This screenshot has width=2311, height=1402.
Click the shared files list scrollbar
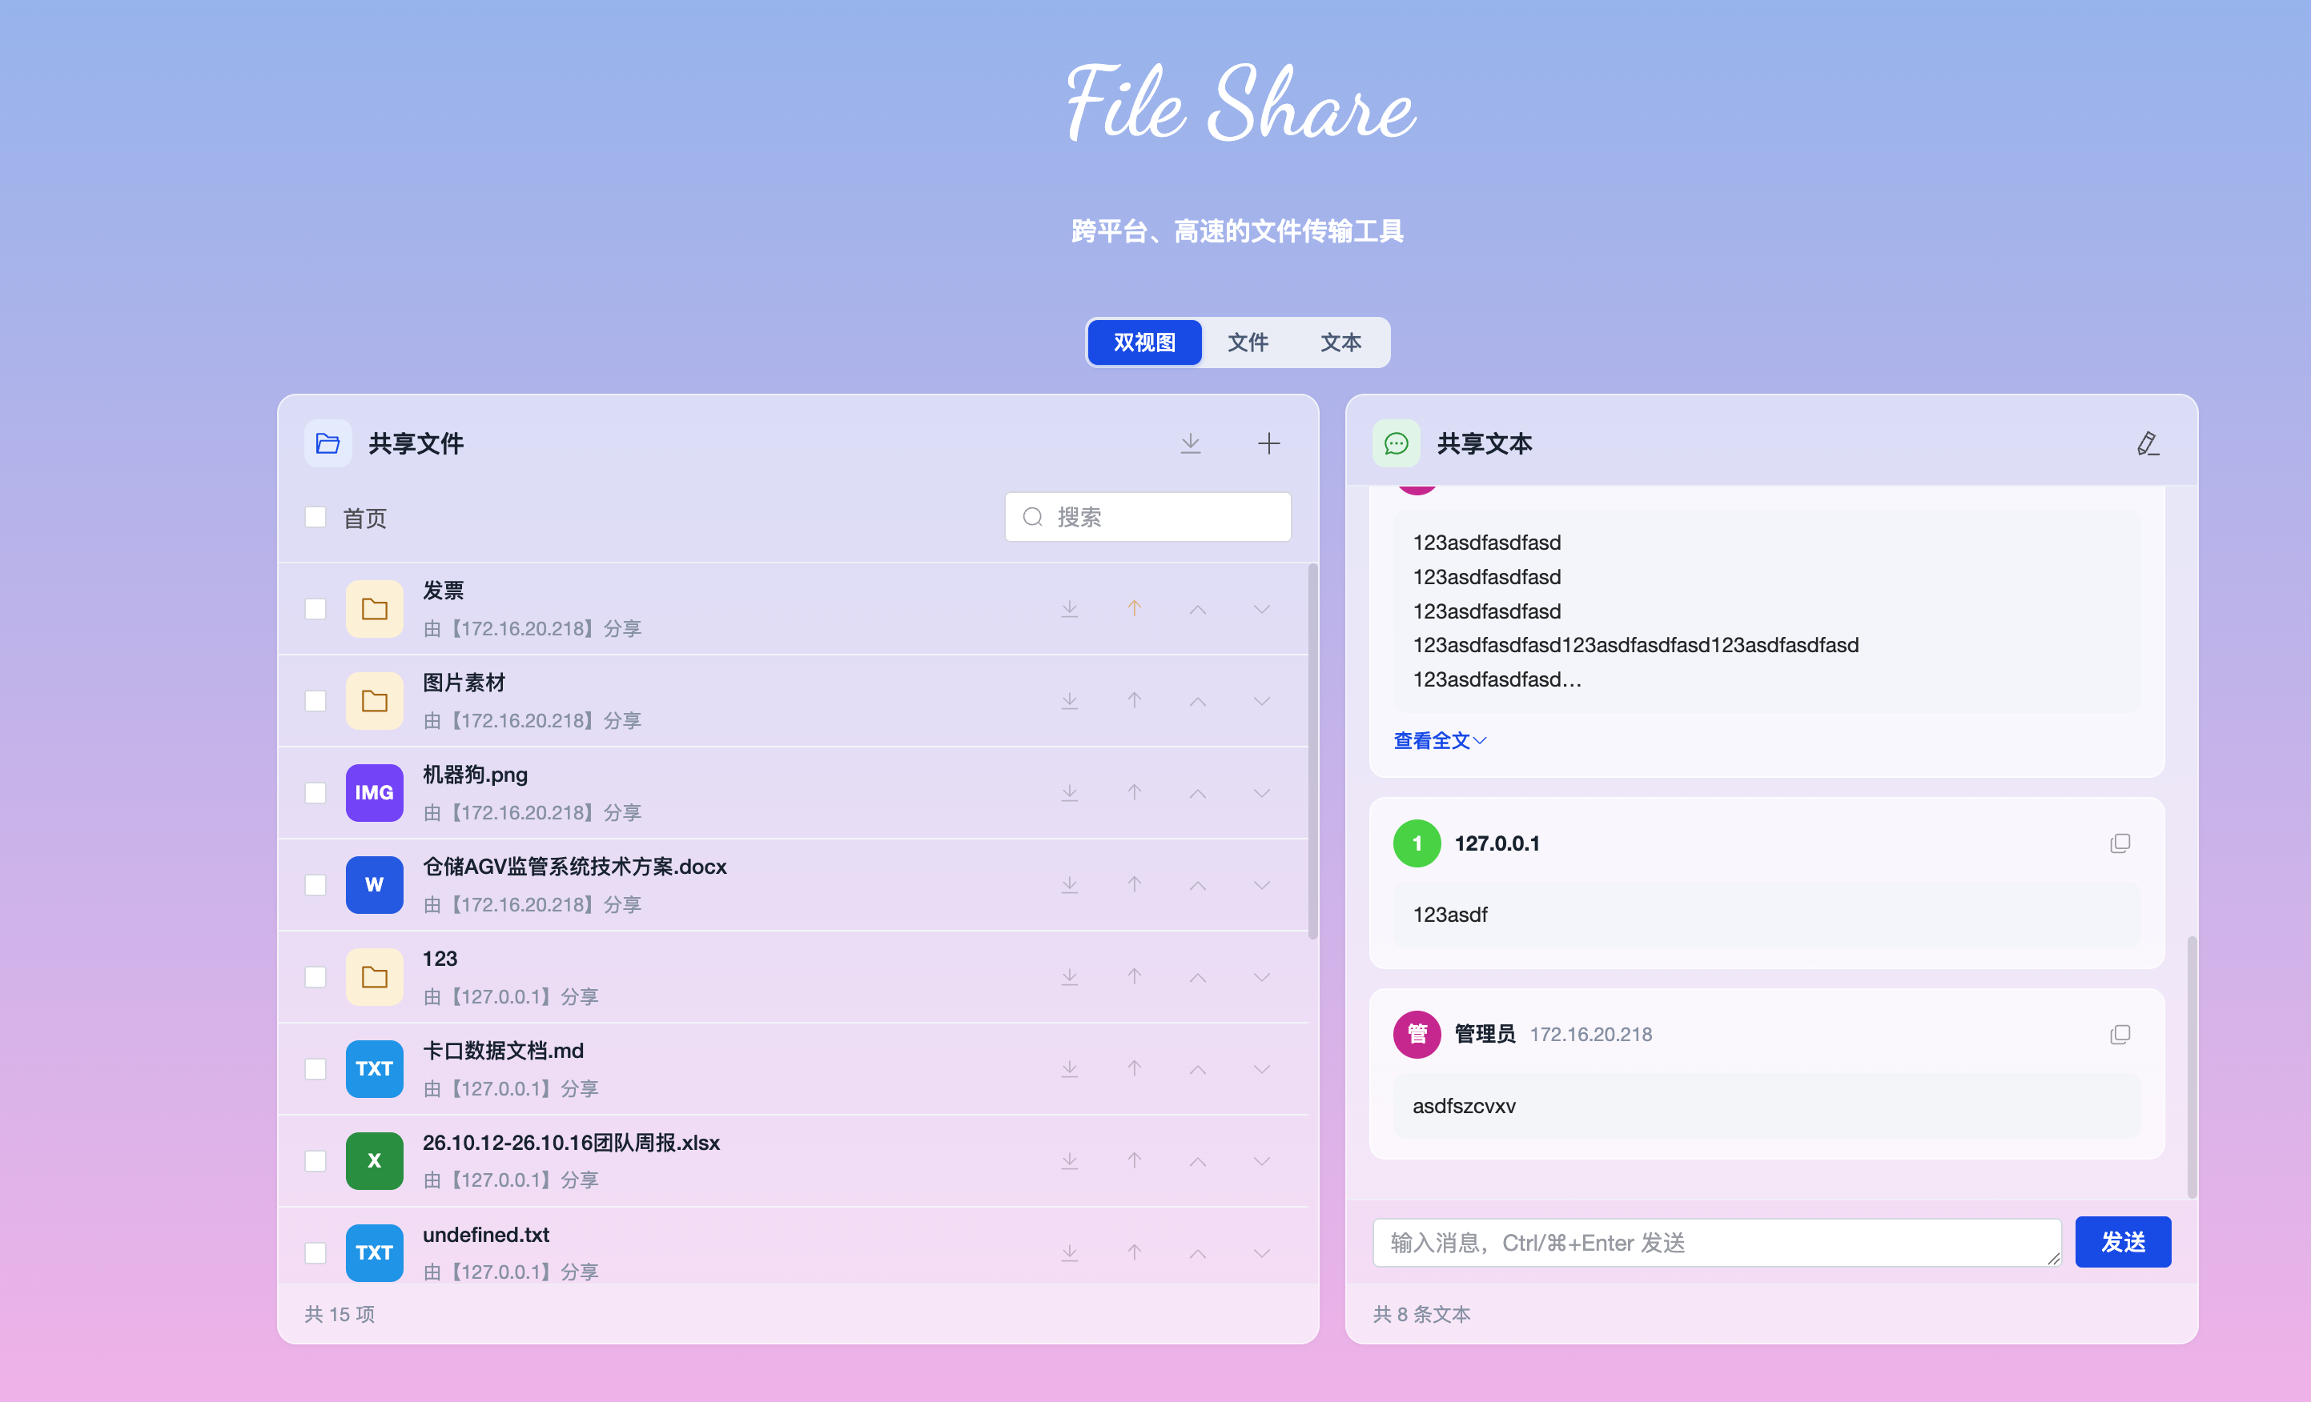point(1312,750)
